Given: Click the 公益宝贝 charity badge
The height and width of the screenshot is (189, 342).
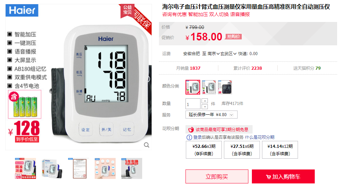Looking at the screenshot, I should pos(128,10).
